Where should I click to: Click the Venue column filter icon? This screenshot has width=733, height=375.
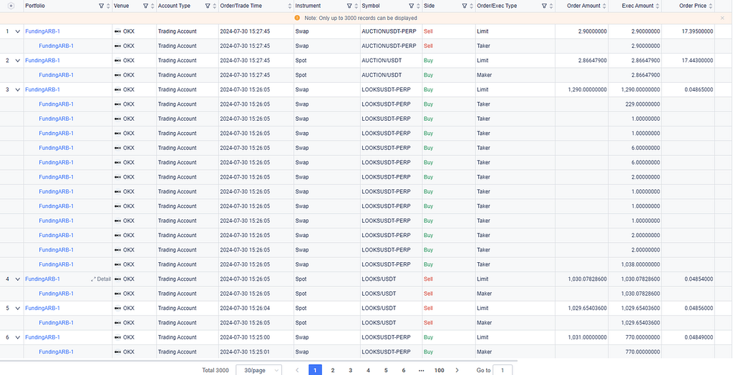[x=145, y=6]
